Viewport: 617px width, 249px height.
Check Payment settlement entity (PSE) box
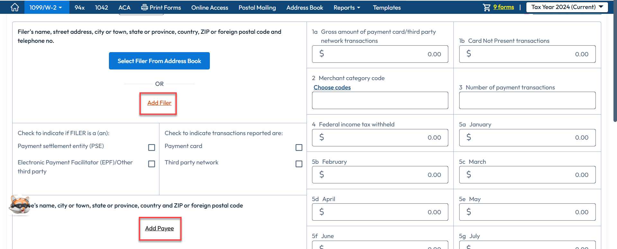[x=152, y=147]
